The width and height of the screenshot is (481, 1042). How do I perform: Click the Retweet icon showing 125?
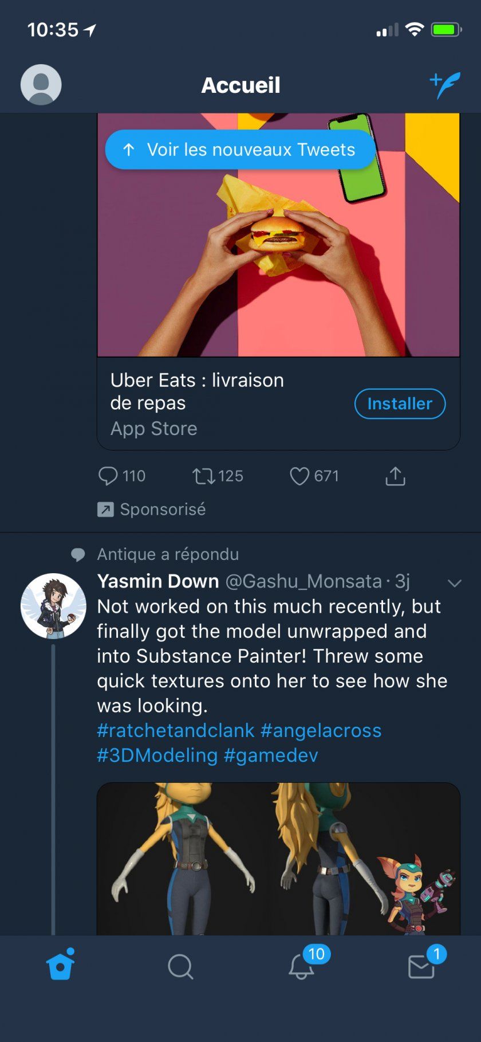pos(203,476)
